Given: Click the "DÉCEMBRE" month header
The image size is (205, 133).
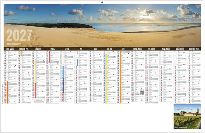Looking at the screenshot, I should [180, 49].
